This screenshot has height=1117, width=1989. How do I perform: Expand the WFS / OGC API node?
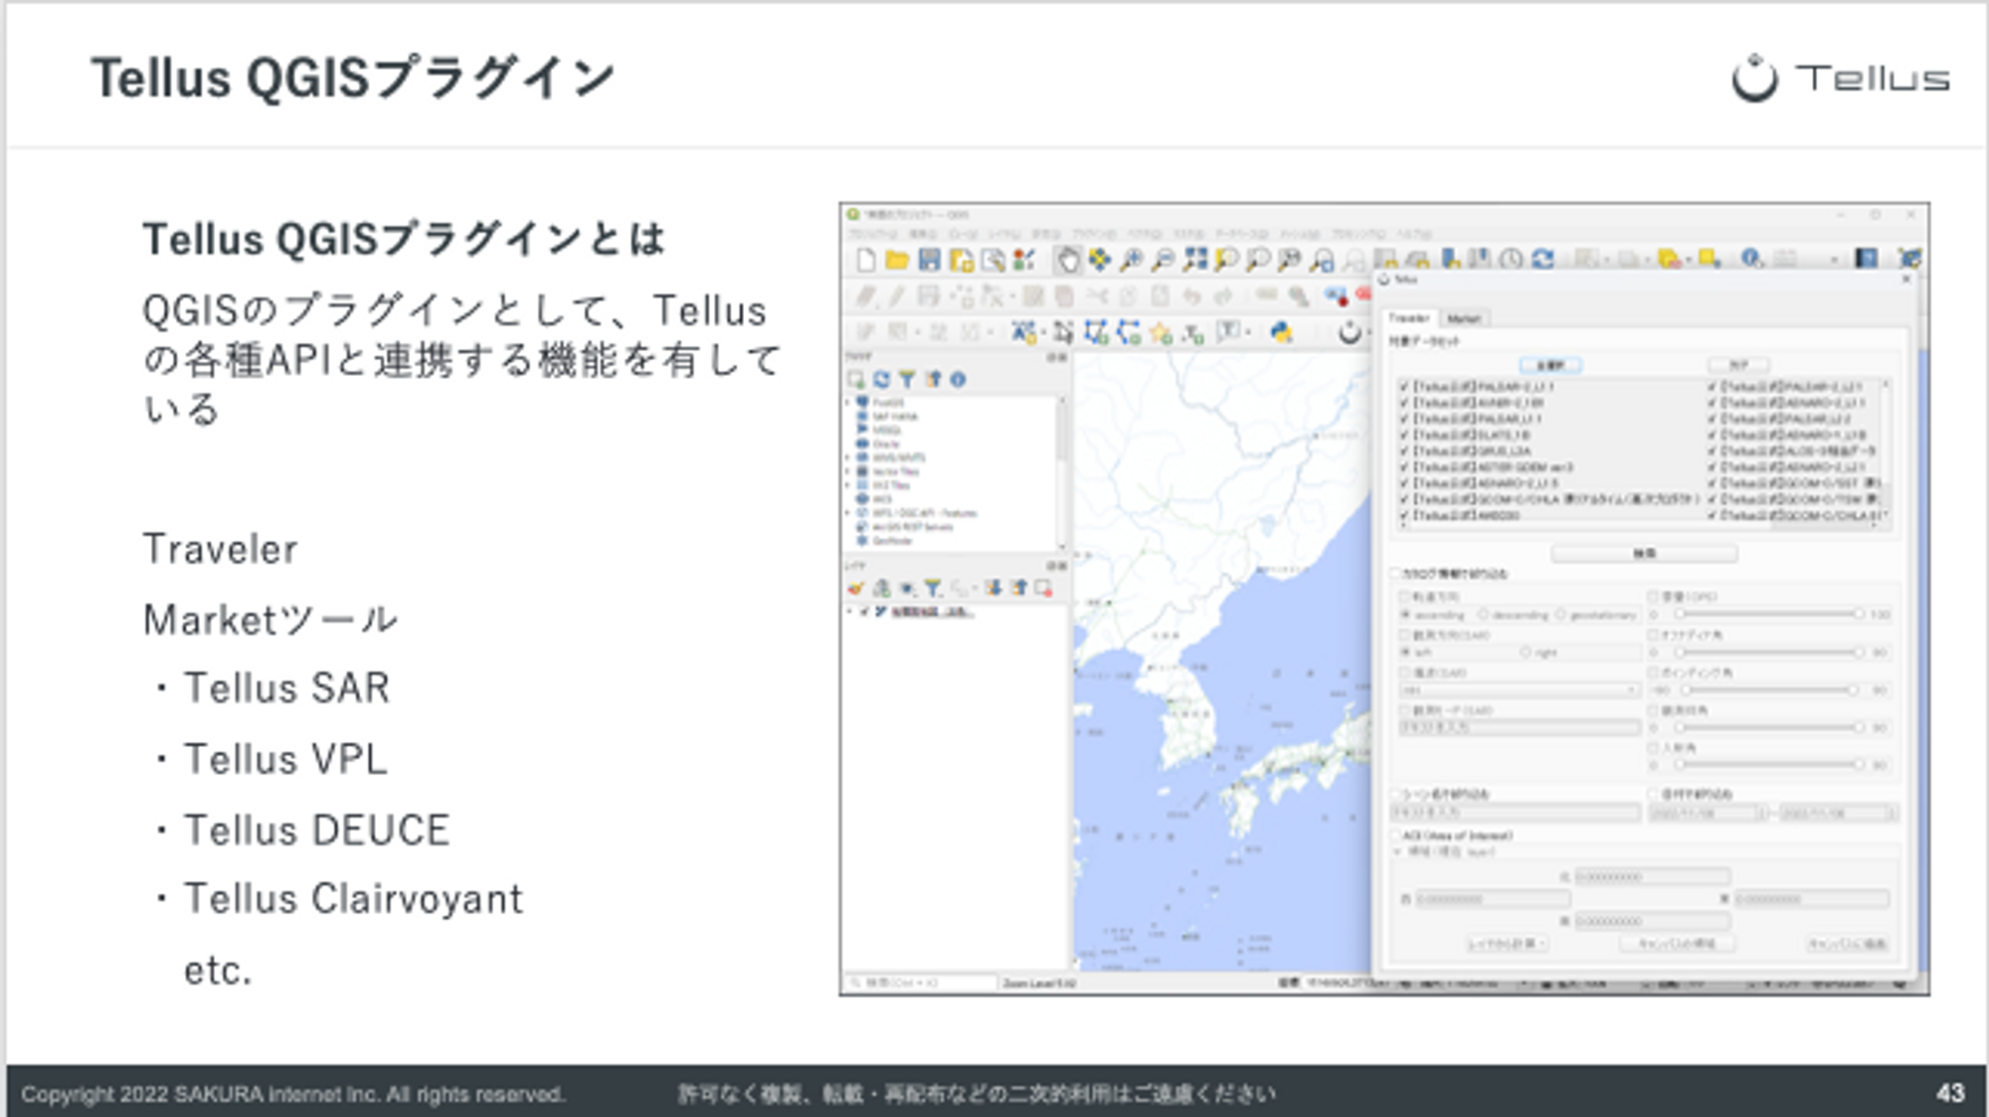[849, 513]
